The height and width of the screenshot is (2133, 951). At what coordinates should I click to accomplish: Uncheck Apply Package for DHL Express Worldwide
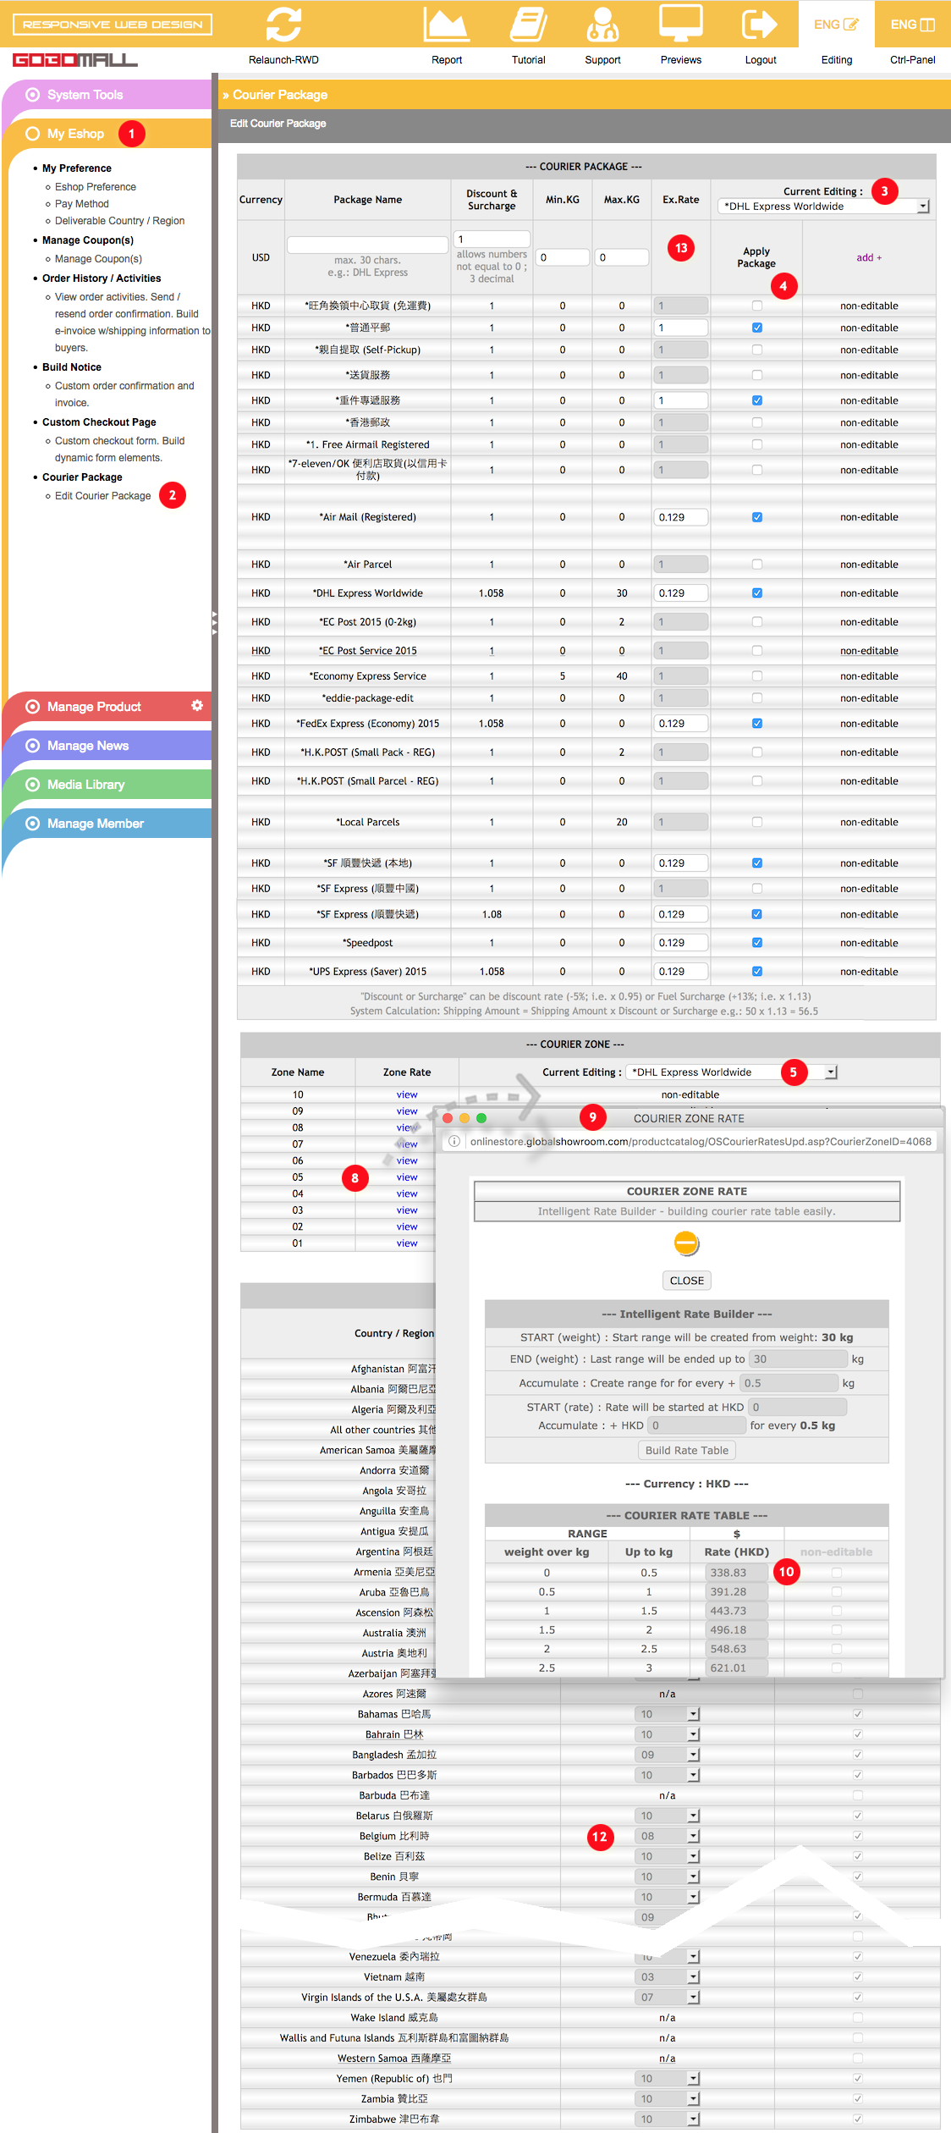(x=757, y=593)
